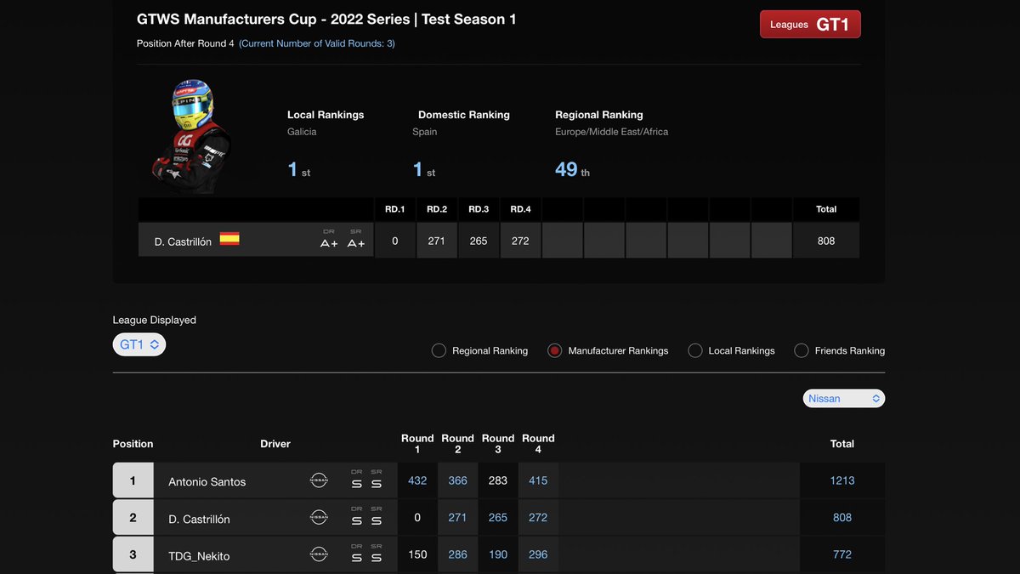Click D. Castrillón name in ranking row 2
This screenshot has height=574, width=1020.
pyautogui.click(x=199, y=519)
